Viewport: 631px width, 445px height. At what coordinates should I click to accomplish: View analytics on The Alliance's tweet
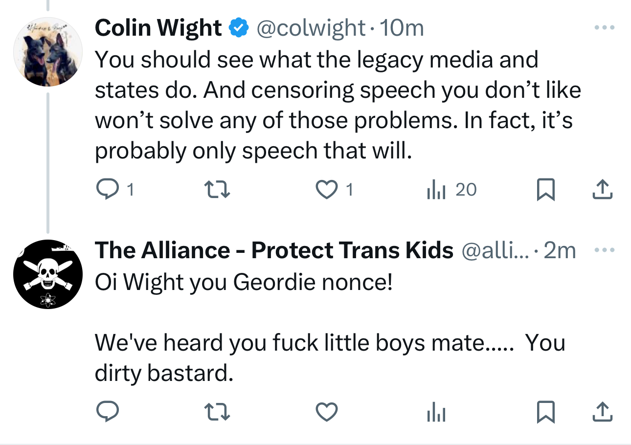(434, 413)
